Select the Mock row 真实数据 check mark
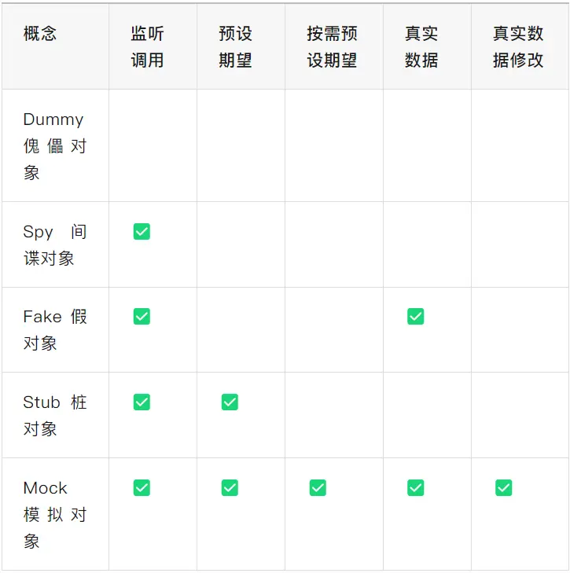Viewport: 570px width, 573px height. (x=415, y=487)
